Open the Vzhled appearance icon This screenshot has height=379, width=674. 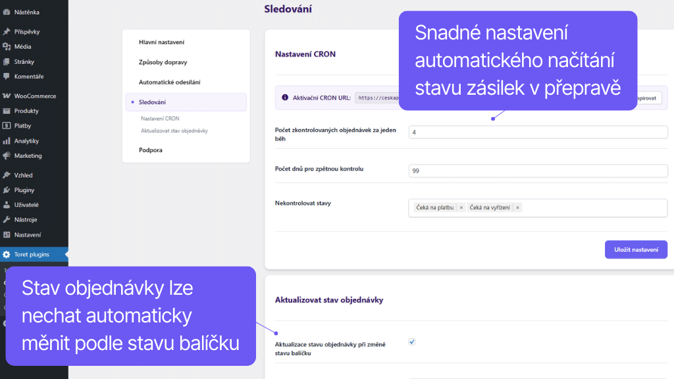click(8, 174)
